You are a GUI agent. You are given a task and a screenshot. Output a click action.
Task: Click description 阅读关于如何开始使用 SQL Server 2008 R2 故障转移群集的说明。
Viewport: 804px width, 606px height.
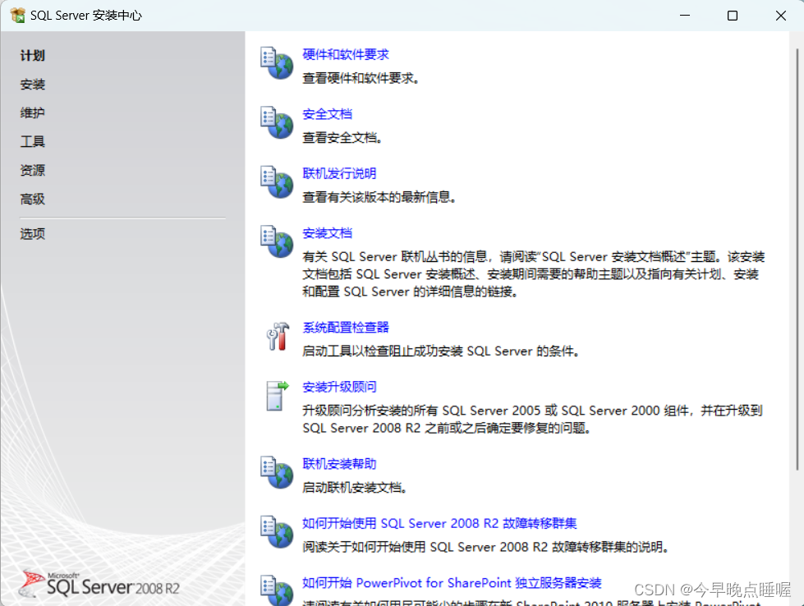pos(486,547)
